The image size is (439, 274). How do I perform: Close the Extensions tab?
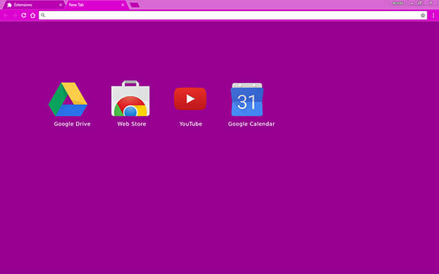(60, 5)
